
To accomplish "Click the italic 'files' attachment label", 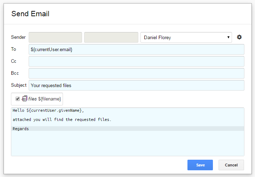I will click(33, 99).
